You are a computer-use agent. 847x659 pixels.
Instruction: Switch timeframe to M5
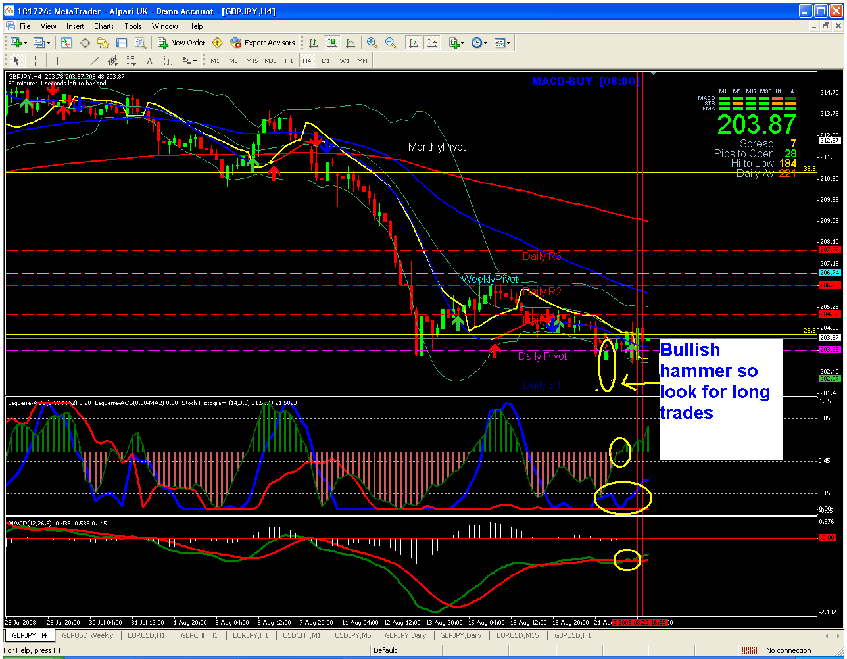233,61
